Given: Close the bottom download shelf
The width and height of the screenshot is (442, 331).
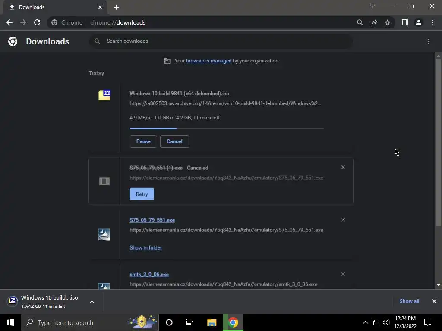Looking at the screenshot, I should (x=434, y=301).
